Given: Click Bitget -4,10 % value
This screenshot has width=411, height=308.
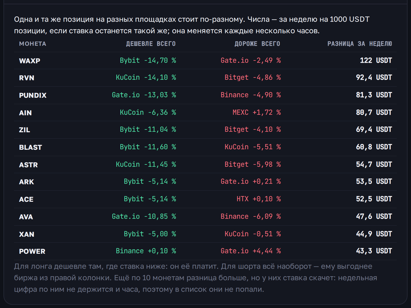Looking at the screenshot, I should point(253,129).
